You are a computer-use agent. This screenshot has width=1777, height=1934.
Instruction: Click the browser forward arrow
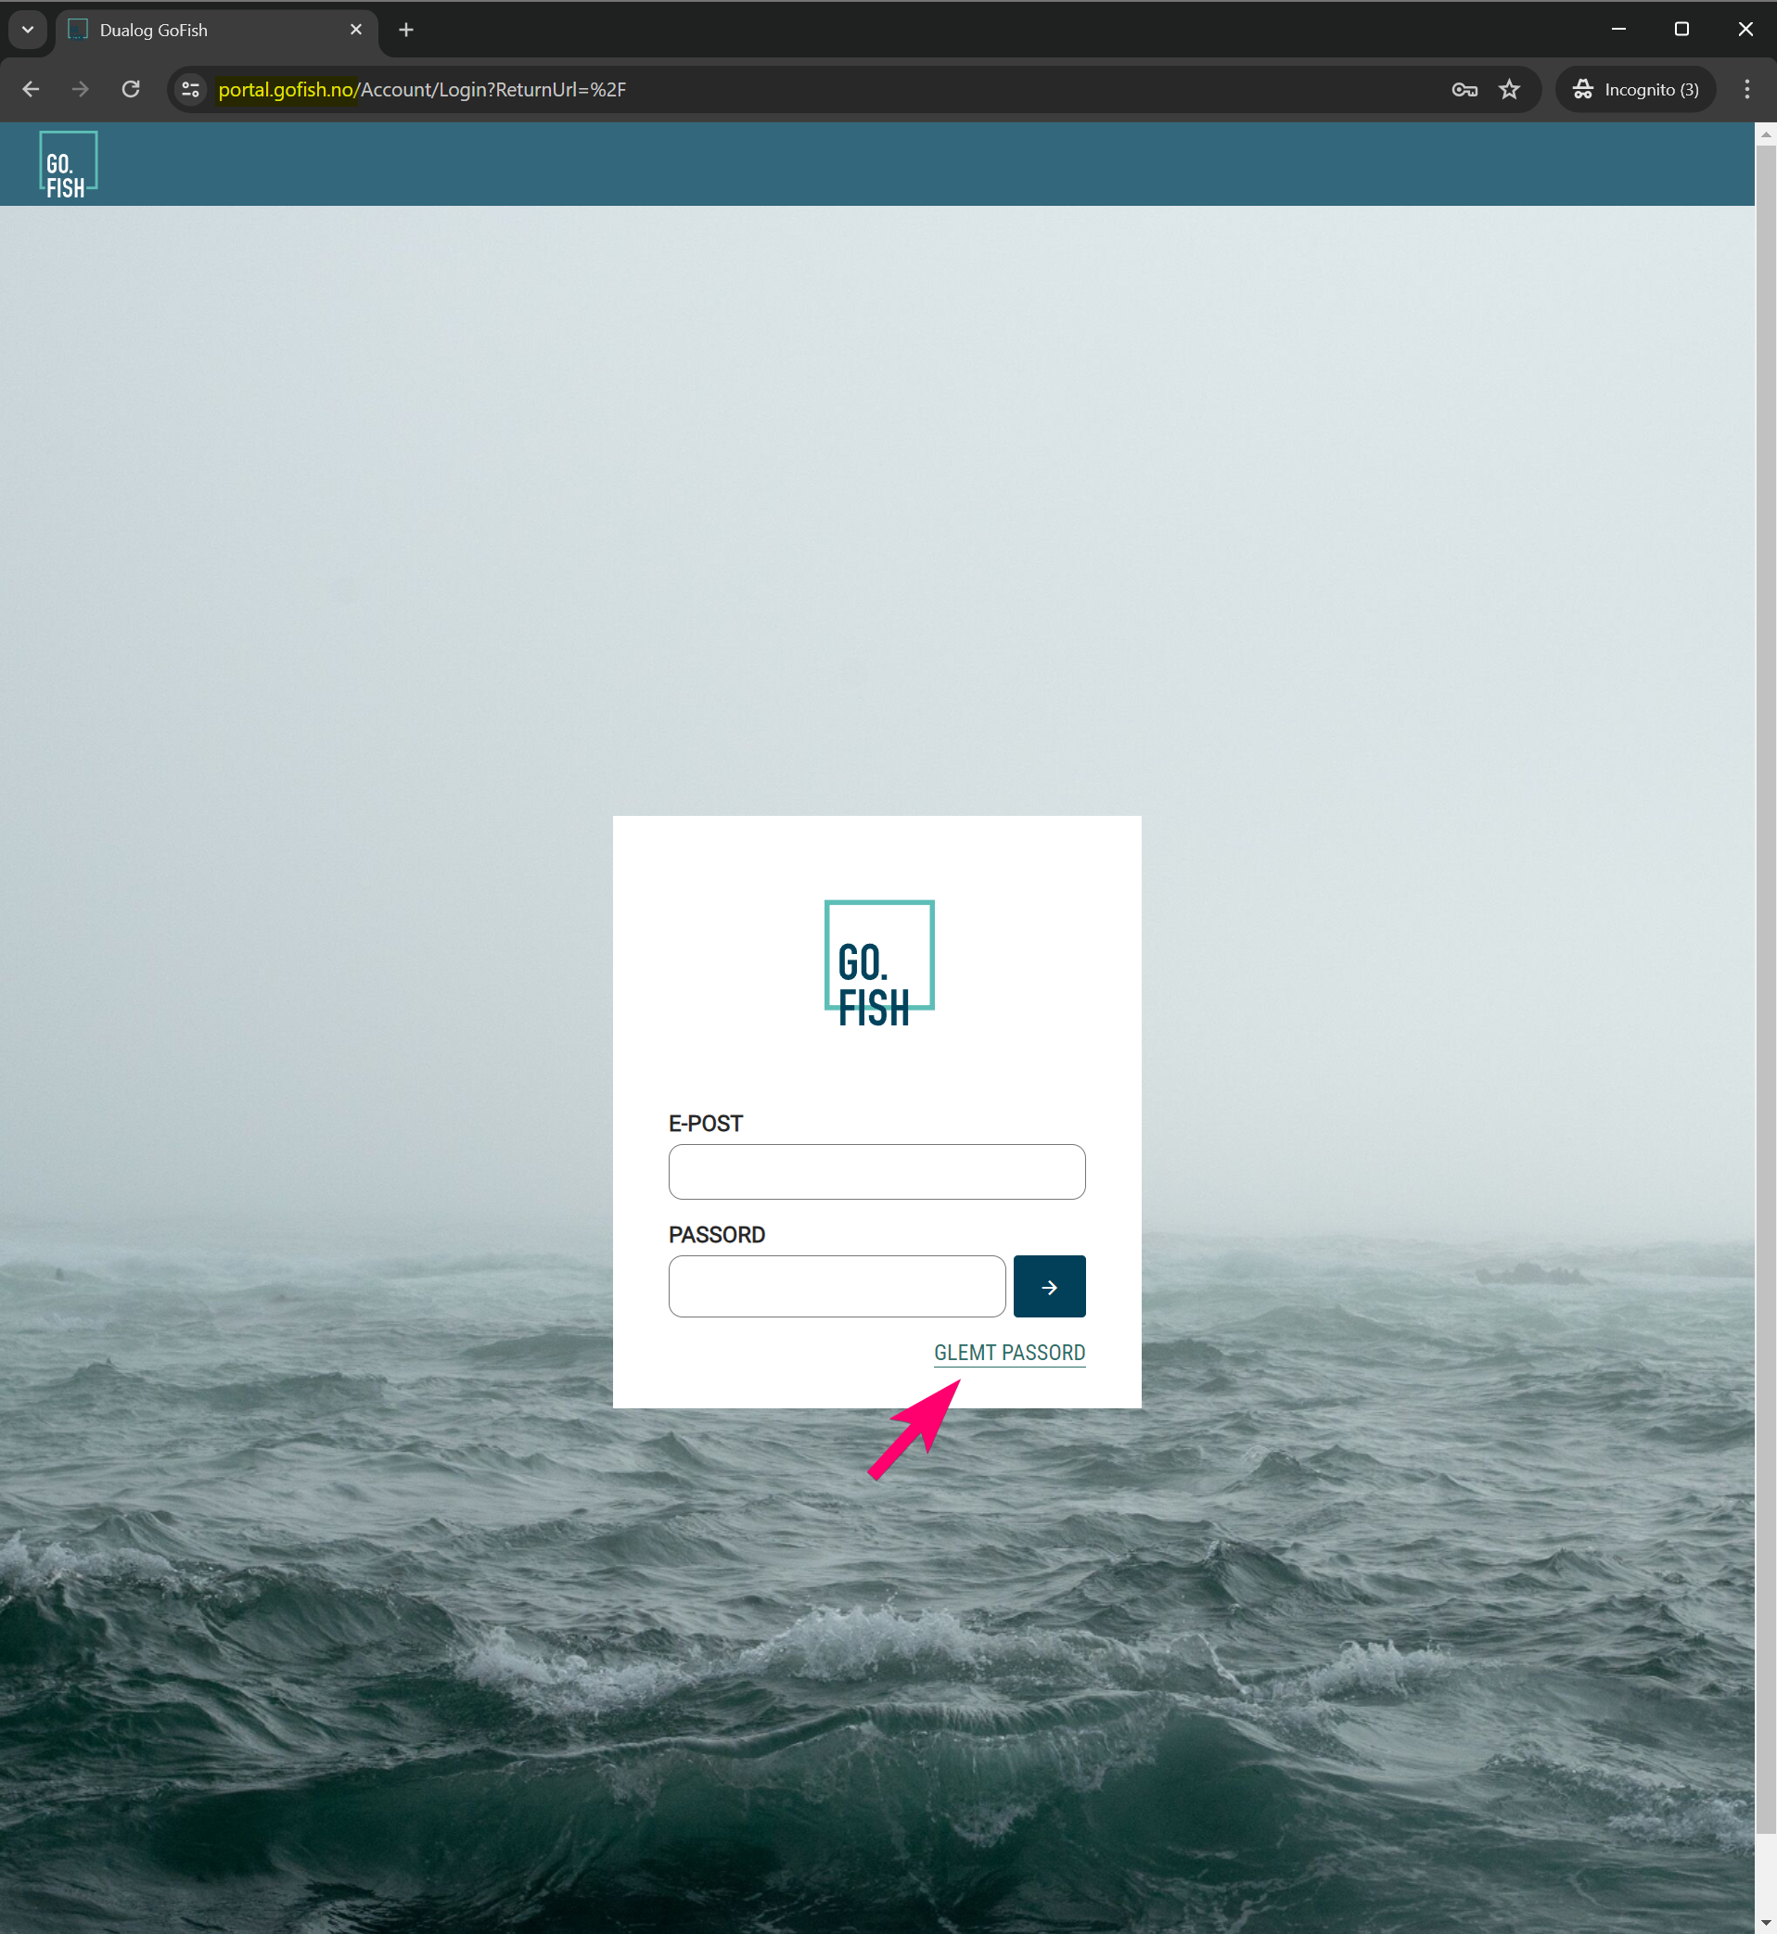tap(81, 89)
